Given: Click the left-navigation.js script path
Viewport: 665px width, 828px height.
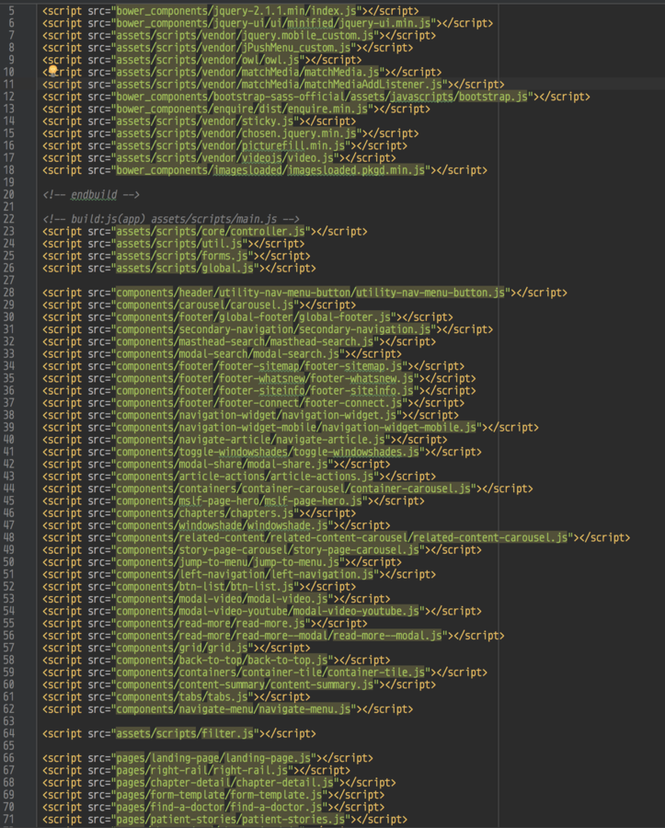Looking at the screenshot, I should [x=245, y=574].
